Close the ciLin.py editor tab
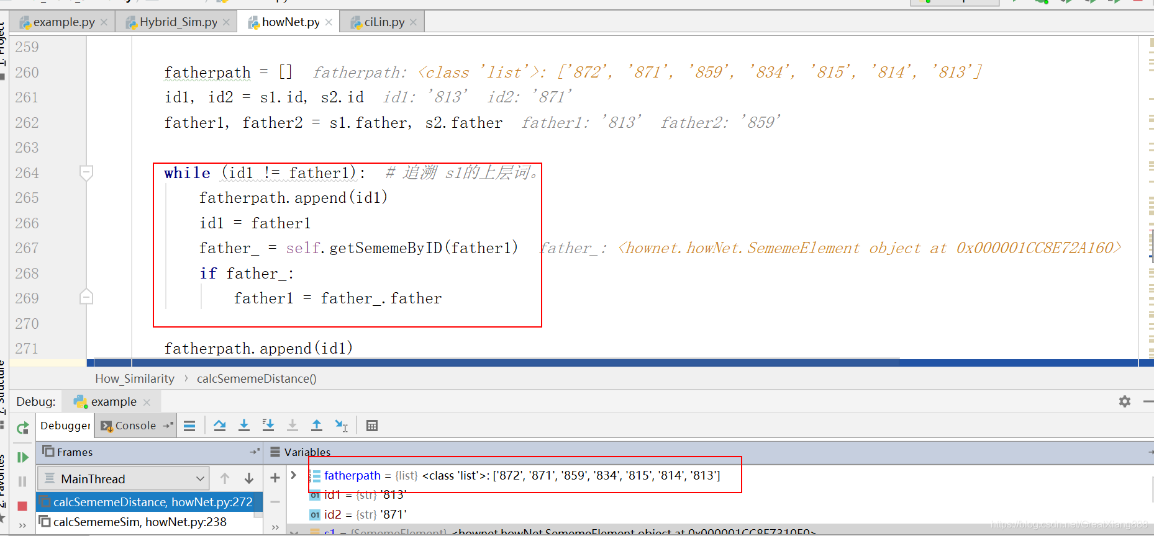 coord(413,22)
